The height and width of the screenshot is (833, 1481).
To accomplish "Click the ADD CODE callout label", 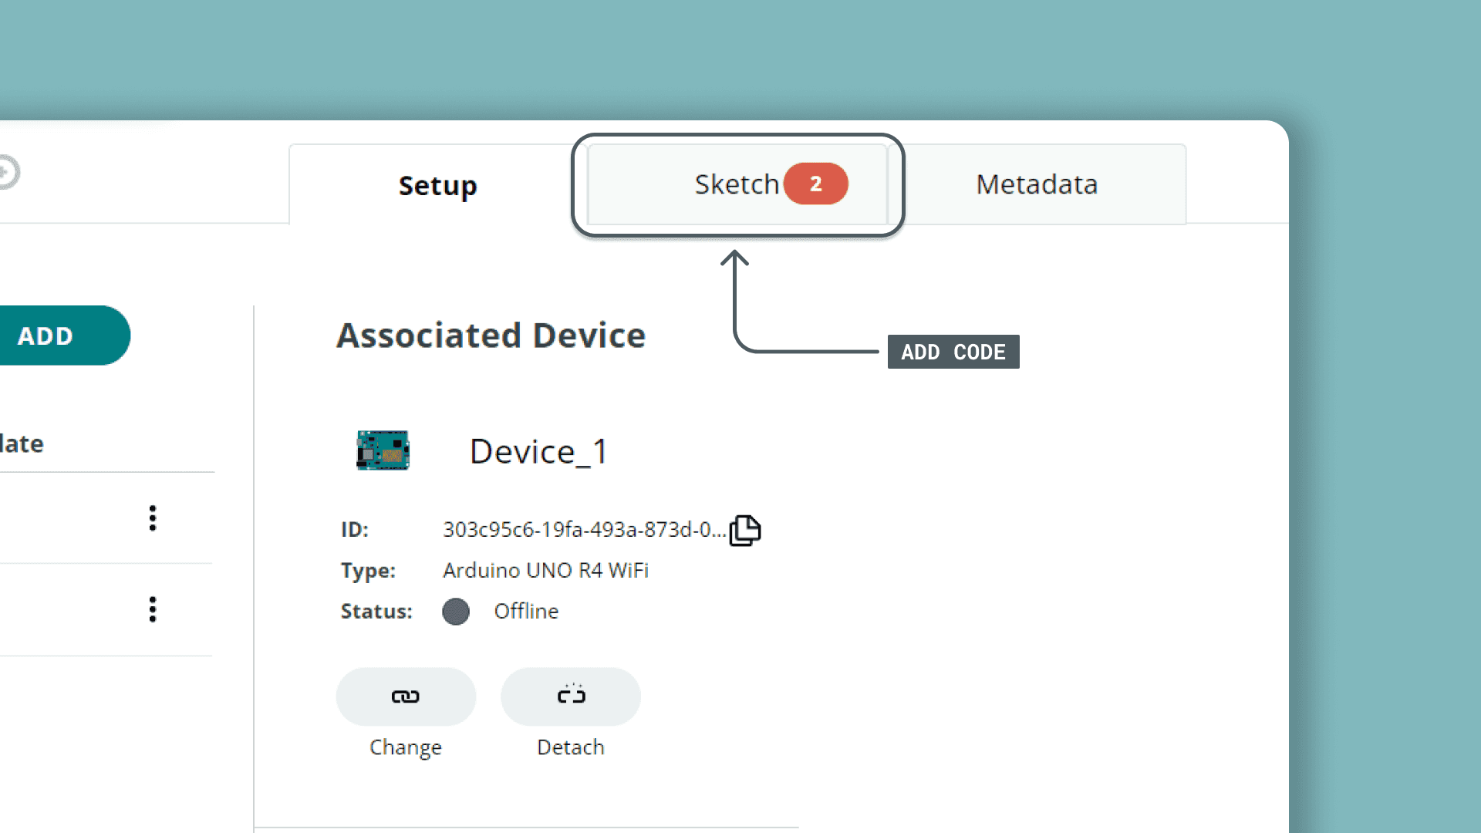I will coord(953,352).
